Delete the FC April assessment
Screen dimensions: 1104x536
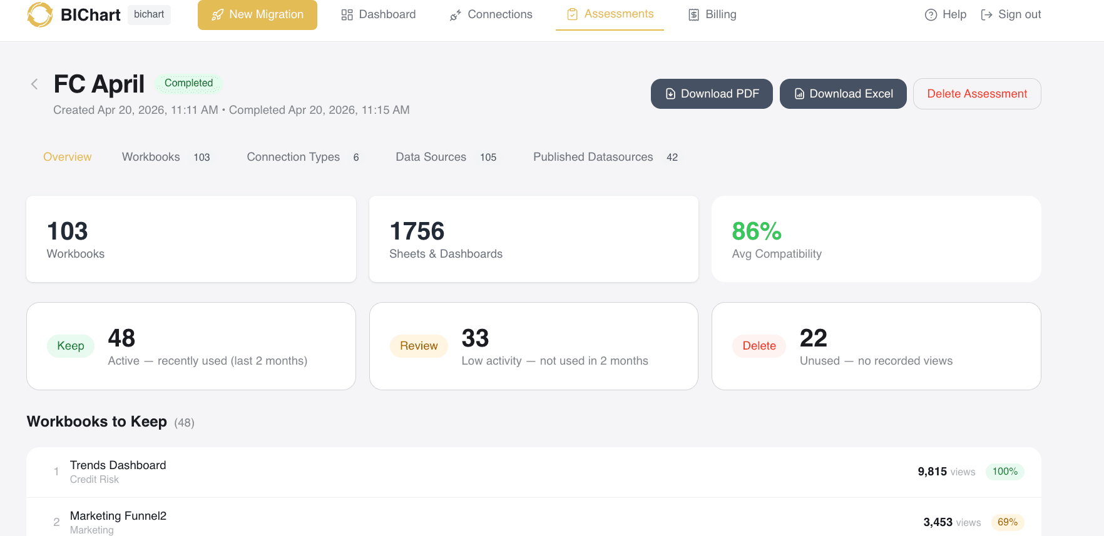pos(977,94)
